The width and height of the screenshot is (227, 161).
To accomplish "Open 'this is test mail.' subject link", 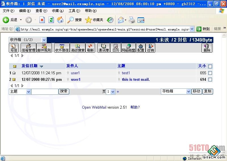I will coord(136,79).
